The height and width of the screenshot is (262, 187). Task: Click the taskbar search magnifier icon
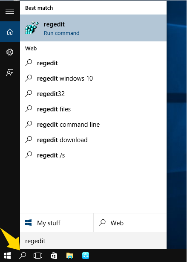23,256
